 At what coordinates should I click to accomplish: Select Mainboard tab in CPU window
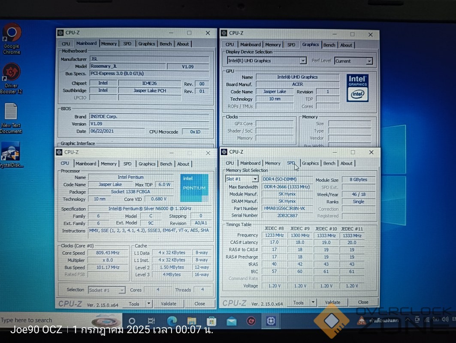pos(86,164)
